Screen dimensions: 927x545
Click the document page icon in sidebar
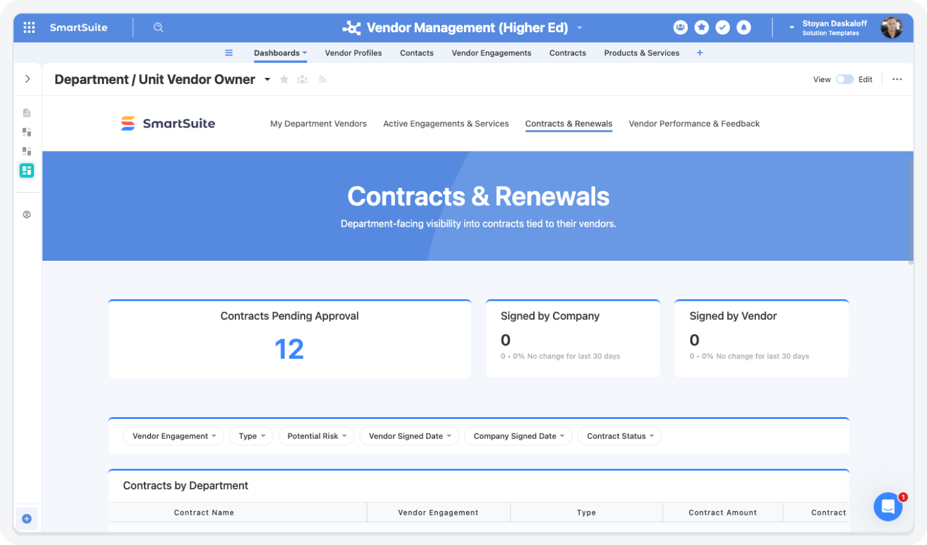[27, 112]
